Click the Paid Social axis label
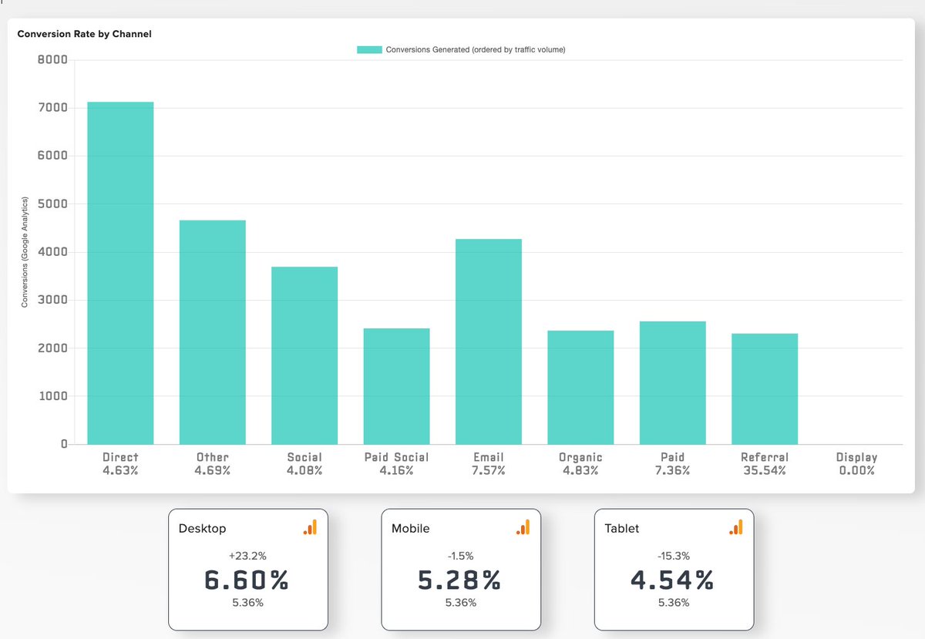Viewport: 925px width, 639px height. pyautogui.click(x=396, y=457)
